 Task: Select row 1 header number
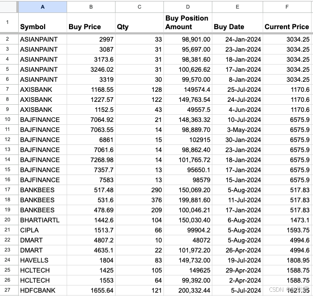click(7, 22)
